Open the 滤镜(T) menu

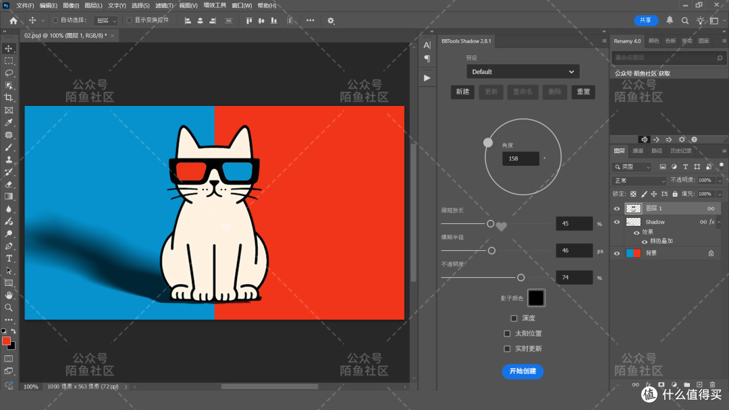coord(164,5)
